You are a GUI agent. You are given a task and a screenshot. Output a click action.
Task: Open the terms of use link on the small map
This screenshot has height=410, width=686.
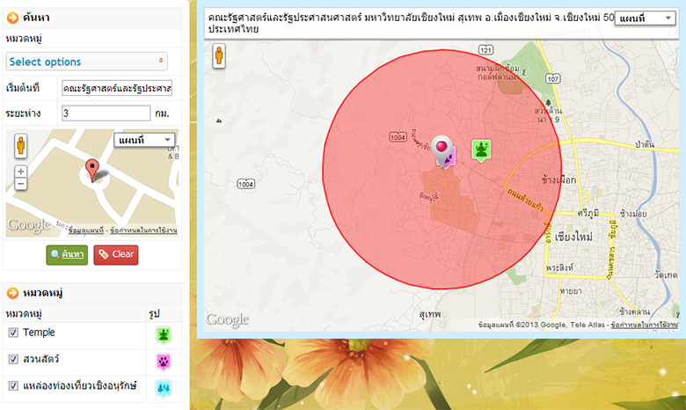point(143,231)
